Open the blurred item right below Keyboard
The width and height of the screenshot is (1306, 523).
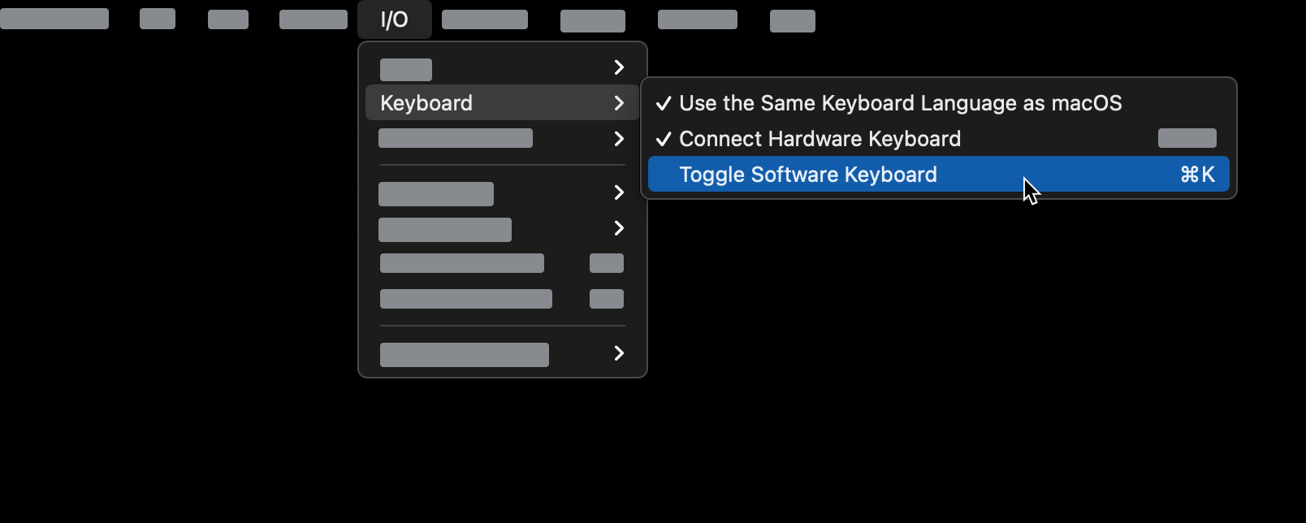456,139
